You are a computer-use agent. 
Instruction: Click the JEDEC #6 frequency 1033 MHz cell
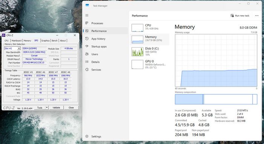(41, 75)
